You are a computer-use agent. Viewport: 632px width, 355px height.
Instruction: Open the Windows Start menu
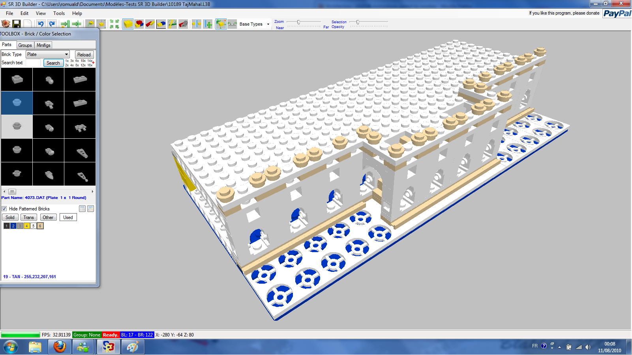tap(10, 347)
